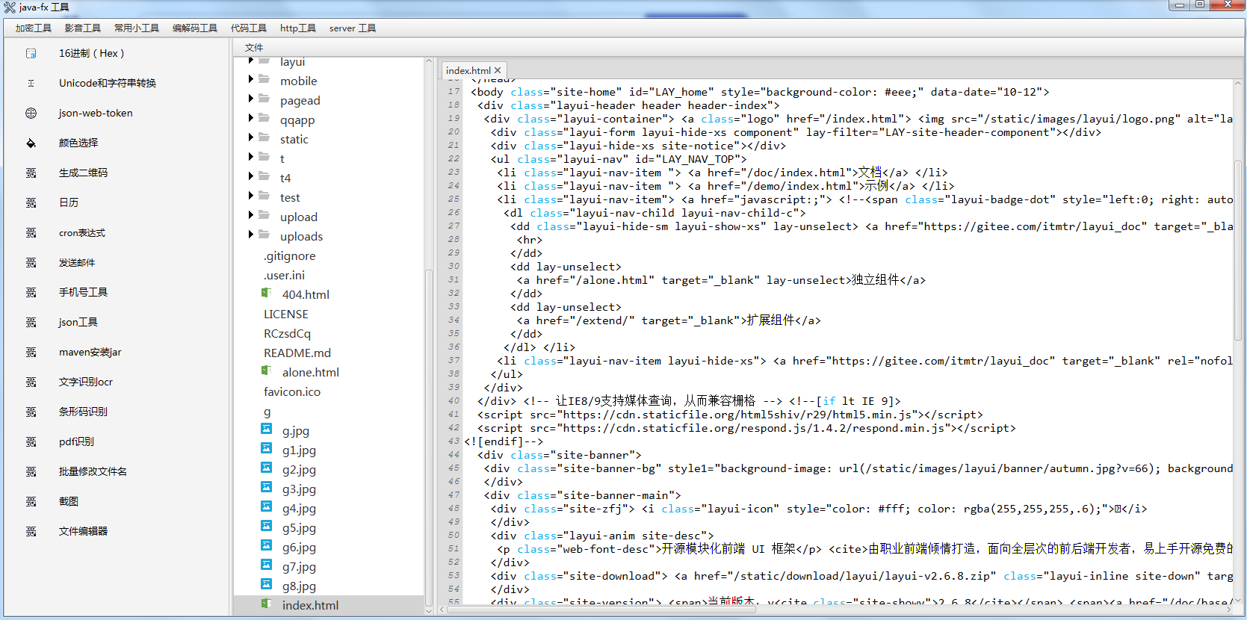This screenshot has width=1247, height=620.
Task: Click the color picker paint bucket icon
Action: (x=31, y=143)
